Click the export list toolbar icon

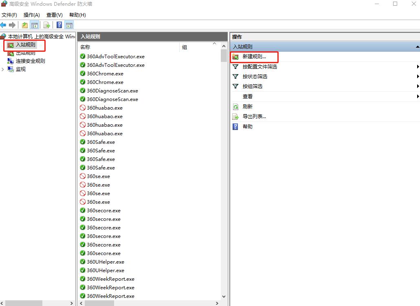(x=47, y=25)
